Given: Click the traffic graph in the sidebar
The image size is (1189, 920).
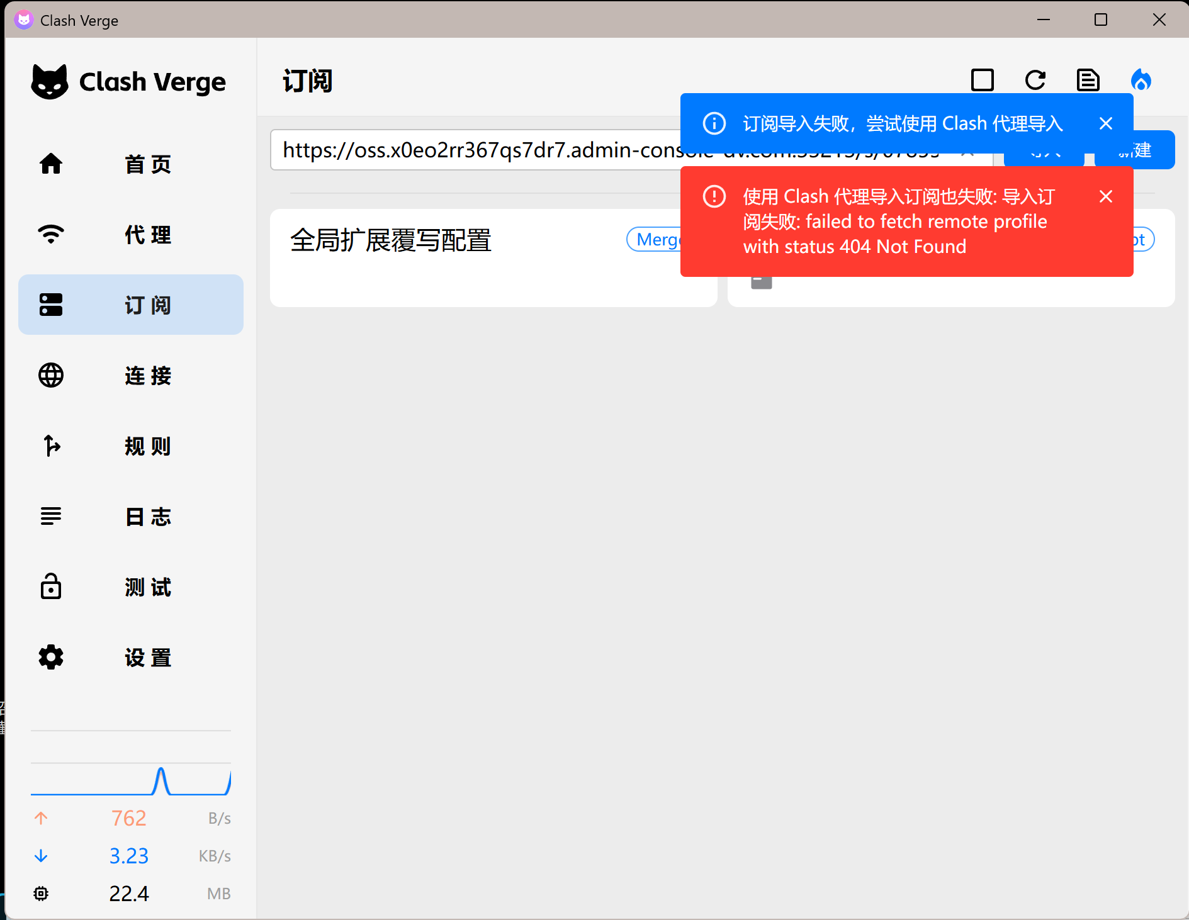Looking at the screenshot, I should (131, 780).
